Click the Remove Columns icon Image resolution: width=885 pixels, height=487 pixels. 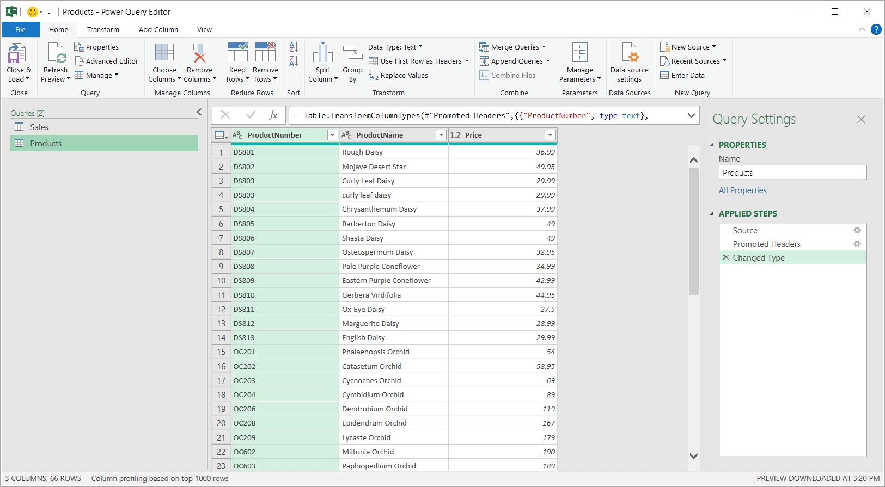[200, 53]
